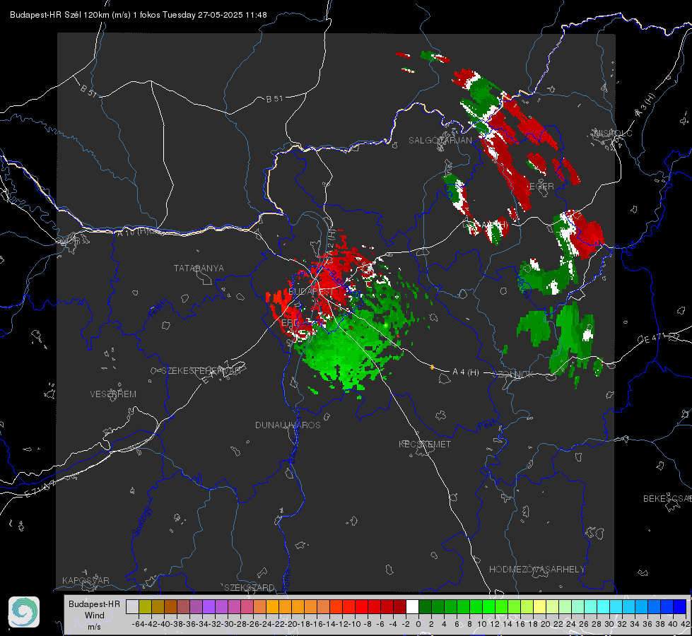Click the Pest county label
The height and width of the screenshot is (636, 692).
[487, 425]
